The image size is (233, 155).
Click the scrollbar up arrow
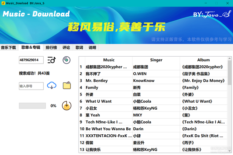point(230,58)
